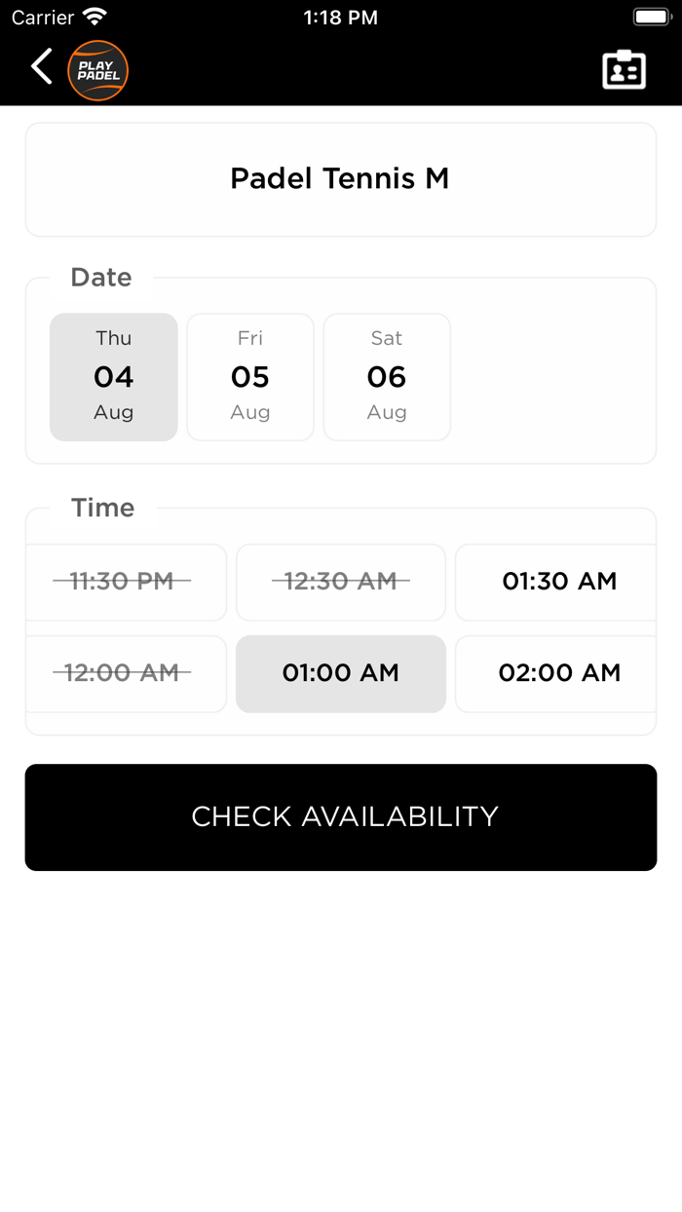Tap the Time section label

coord(103,508)
